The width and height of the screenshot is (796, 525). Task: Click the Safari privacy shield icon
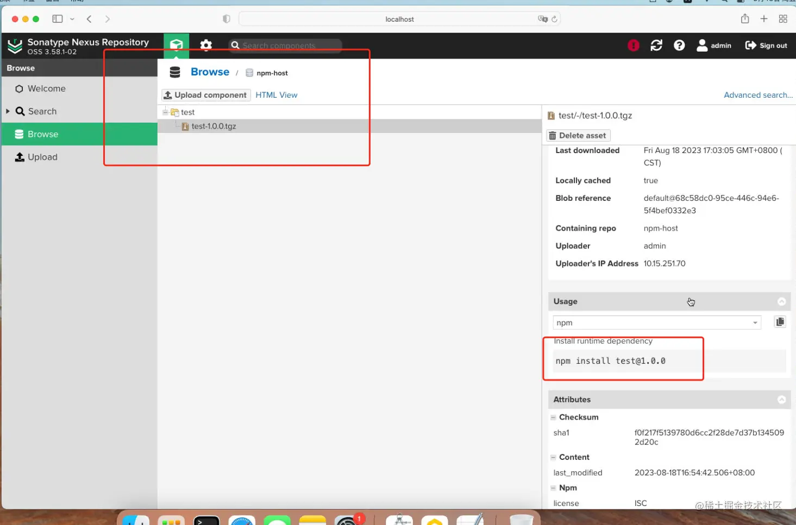[x=227, y=19]
